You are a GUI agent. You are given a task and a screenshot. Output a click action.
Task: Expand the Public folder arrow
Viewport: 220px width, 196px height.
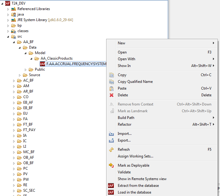(26, 70)
